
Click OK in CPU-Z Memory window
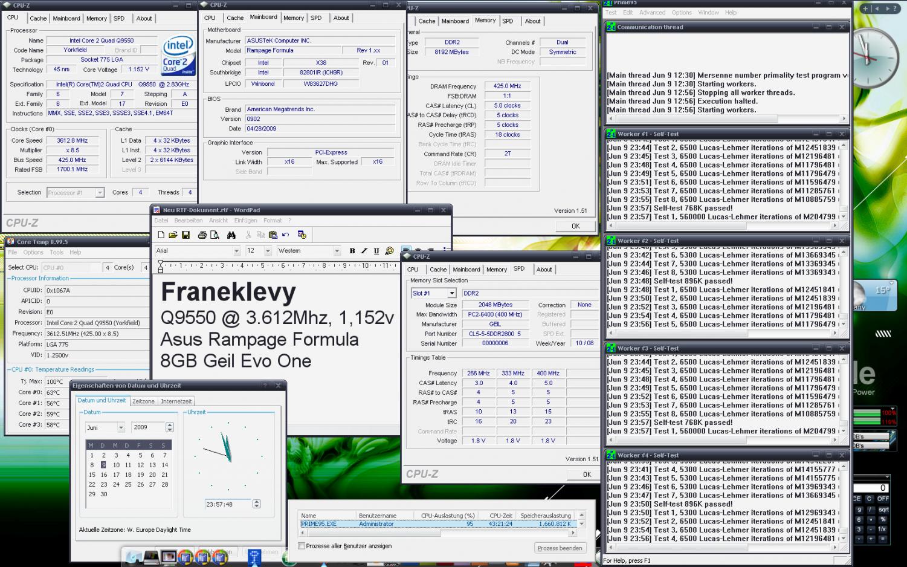click(575, 225)
